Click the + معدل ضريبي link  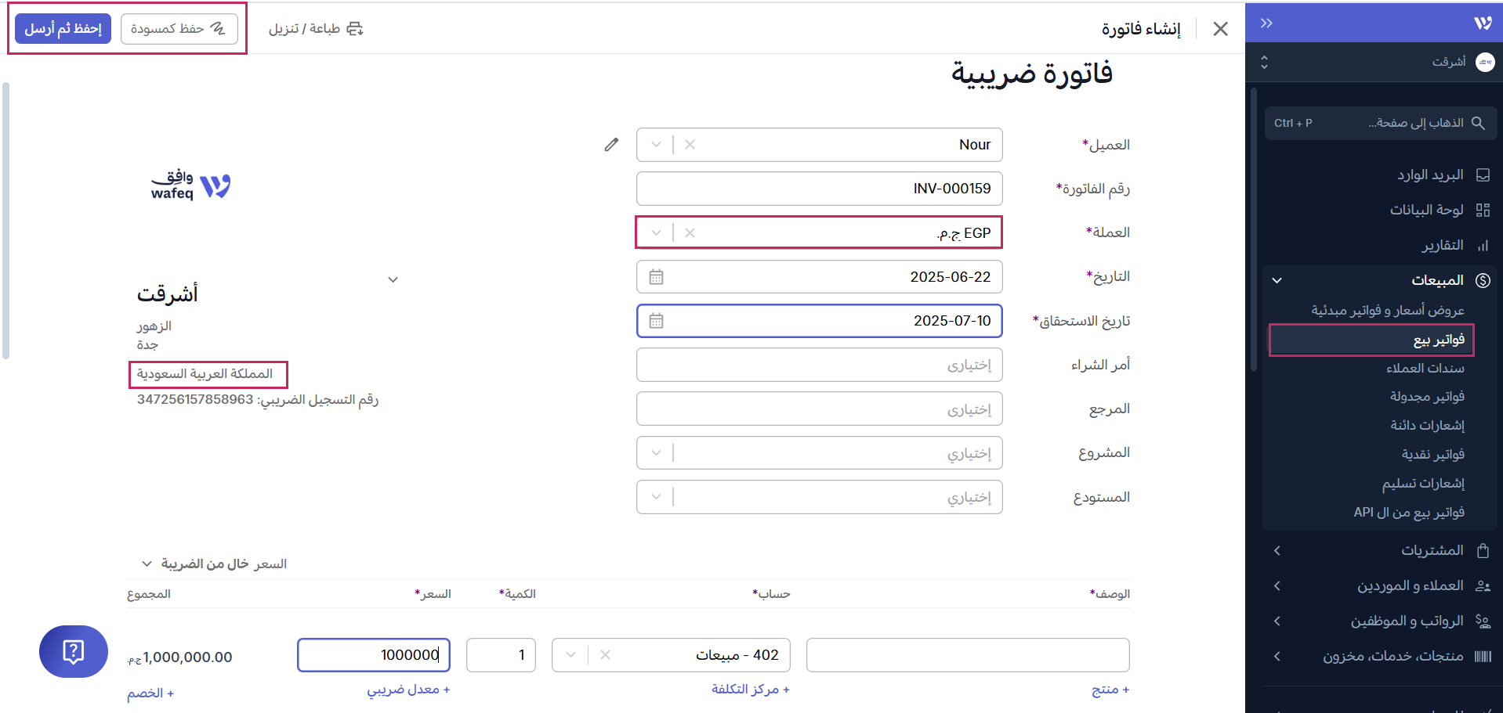point(408,690)
